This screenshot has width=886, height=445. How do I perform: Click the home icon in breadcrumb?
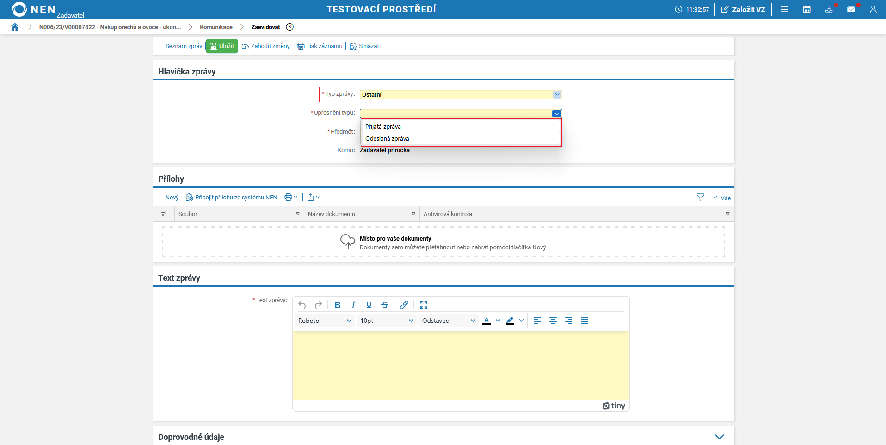tap(15, 27)
